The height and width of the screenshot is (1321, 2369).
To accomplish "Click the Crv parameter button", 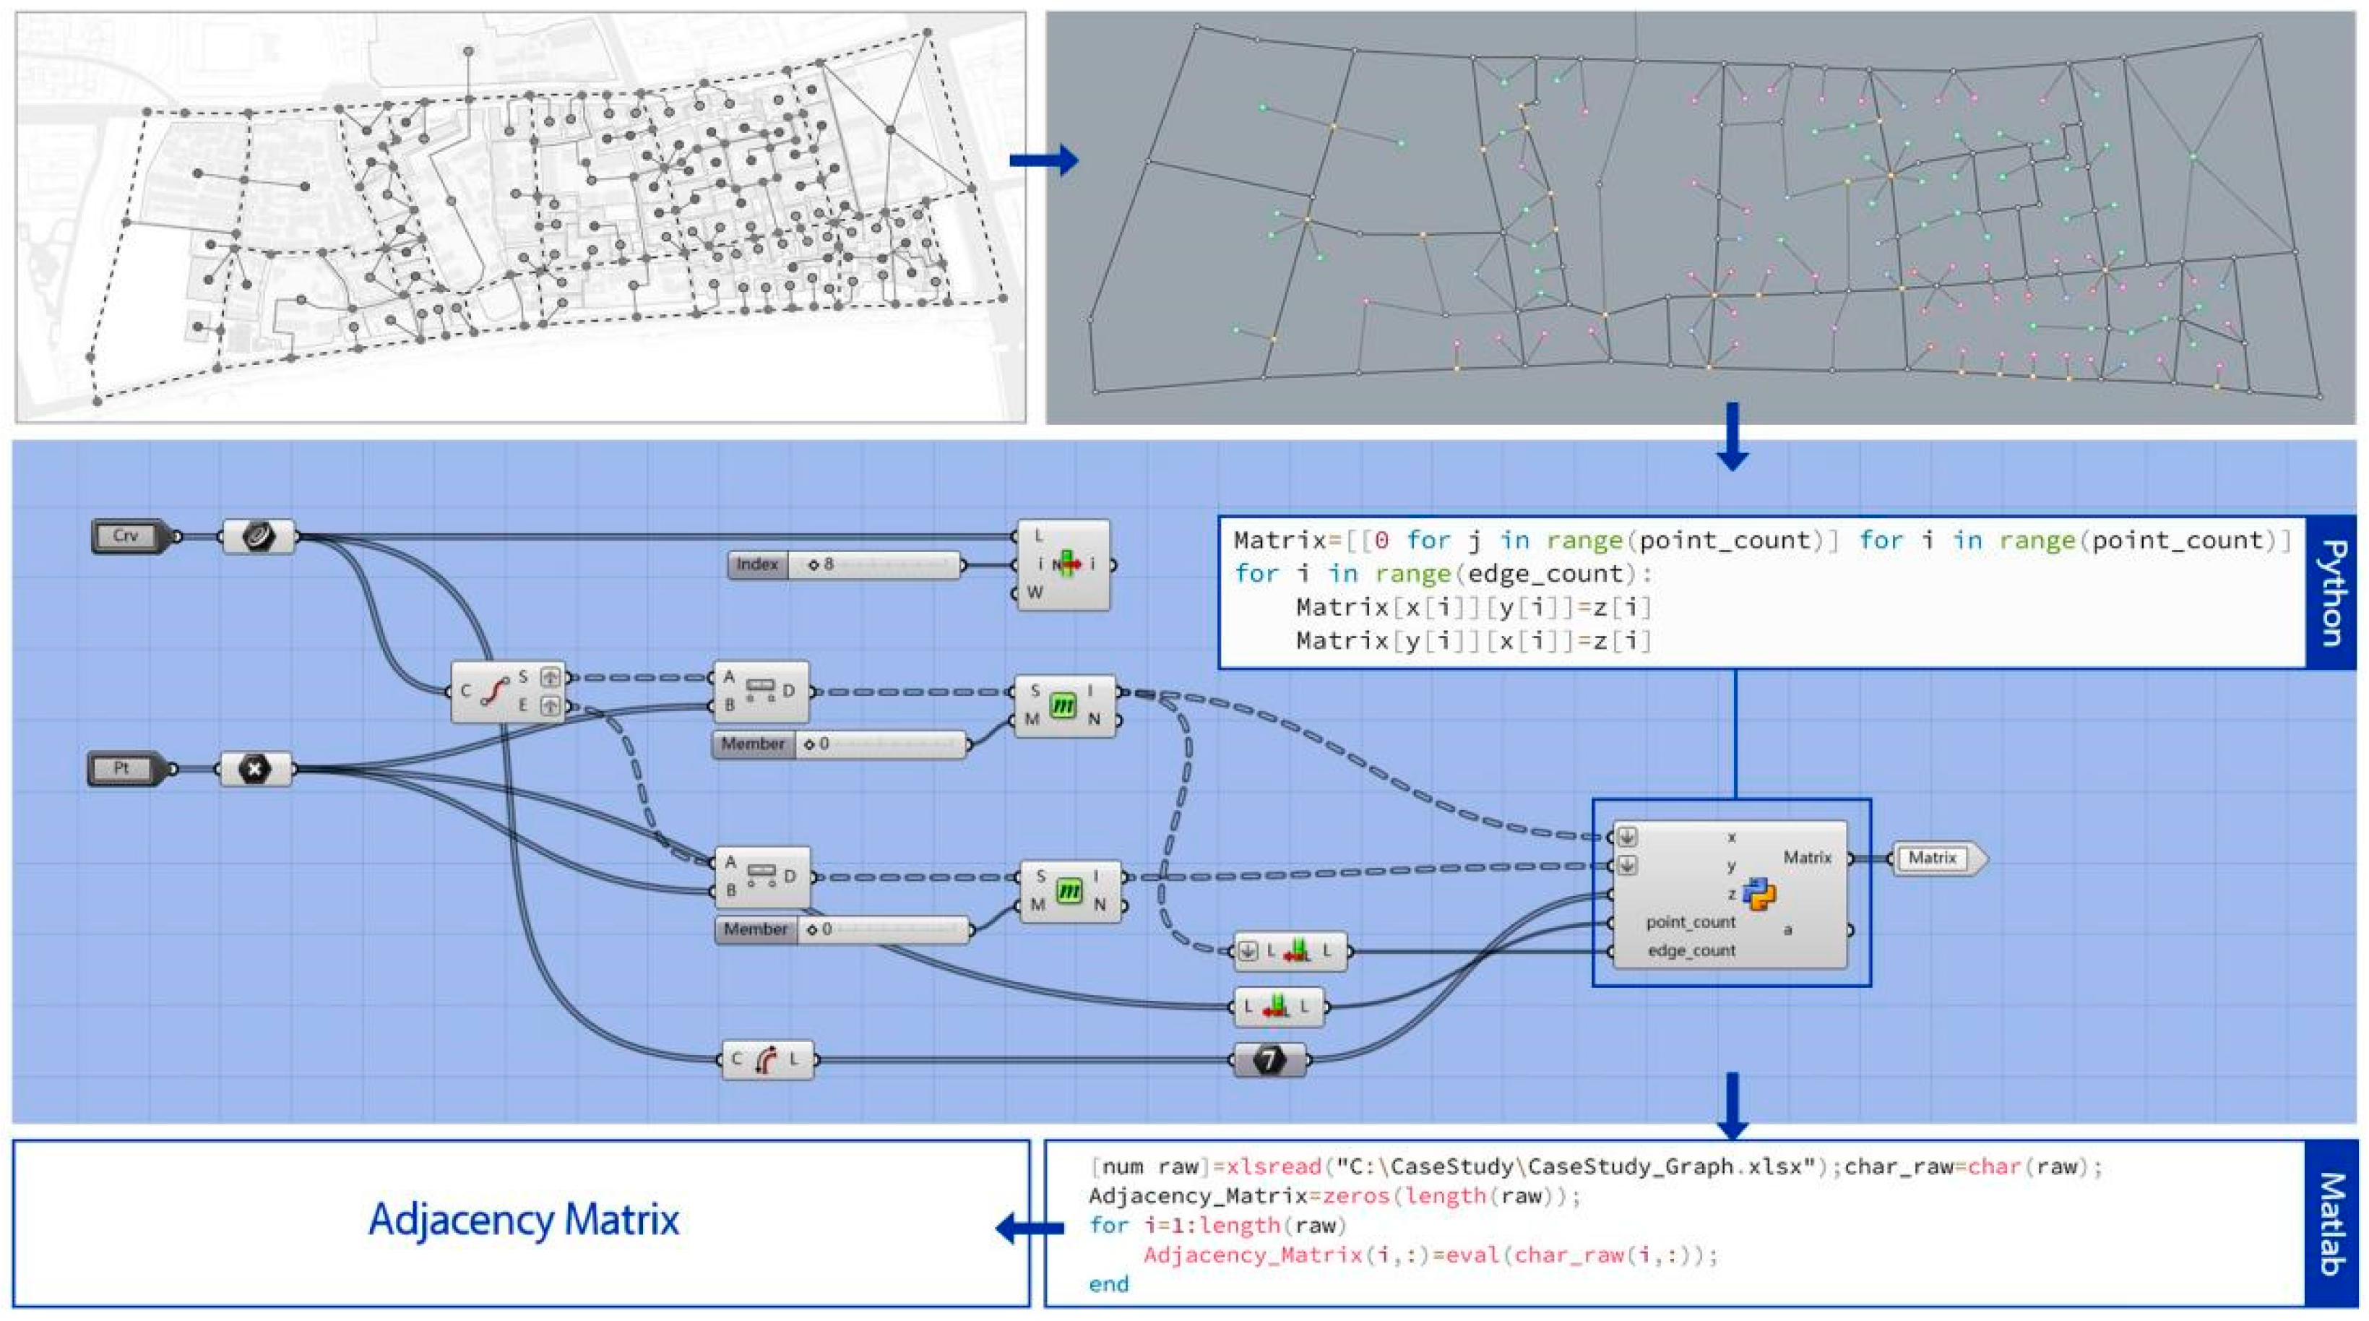I will [x=126, y=535].
